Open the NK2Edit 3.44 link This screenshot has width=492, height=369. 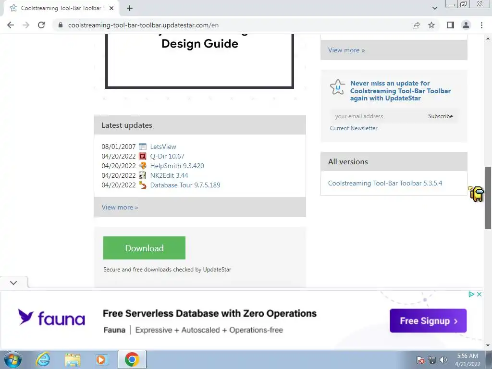click(169, 175)
